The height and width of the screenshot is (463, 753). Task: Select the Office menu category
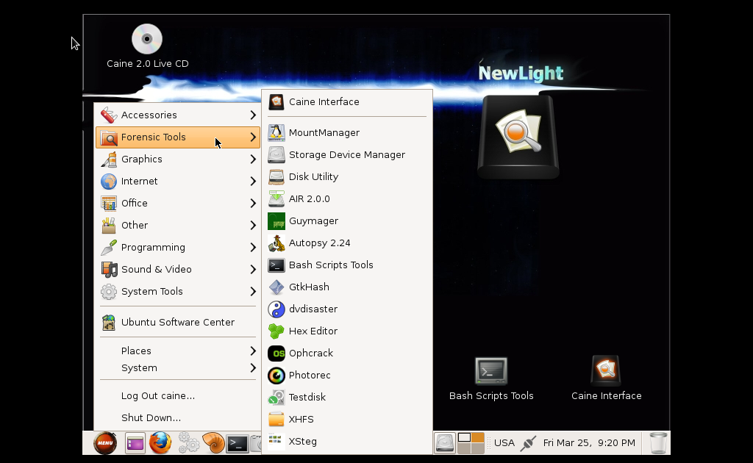tap(178, 204)
